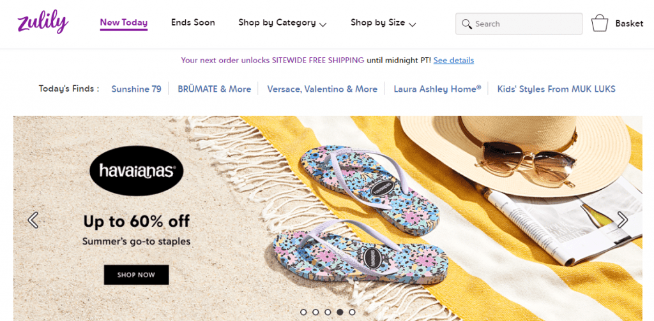Click the Sunshine 79 link
This screenshot has height=321, width=654.
pyautogui.click(x=136, y=89)
